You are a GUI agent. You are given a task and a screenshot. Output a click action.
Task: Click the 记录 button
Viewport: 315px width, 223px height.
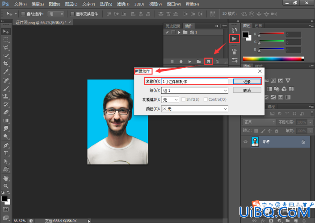pos(247,82)
